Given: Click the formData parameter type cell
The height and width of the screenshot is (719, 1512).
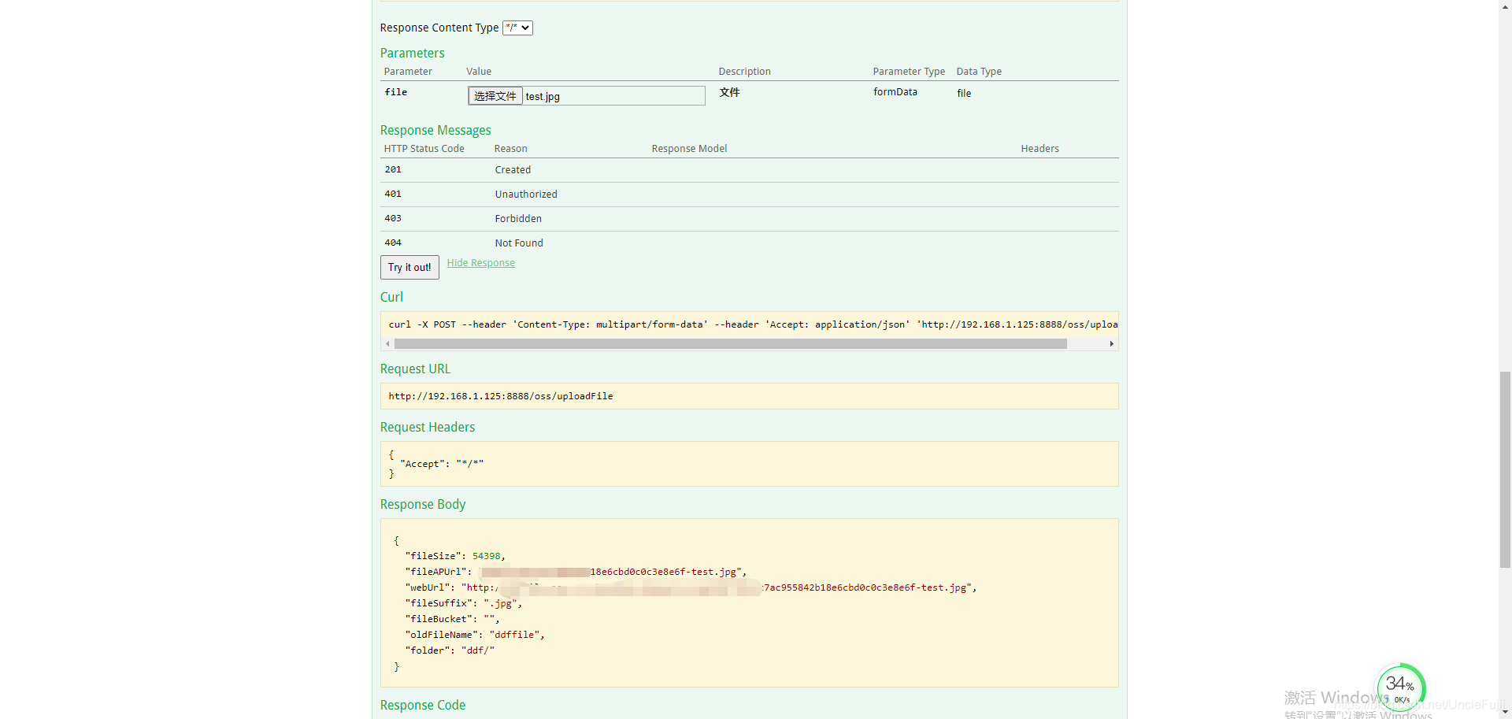Looking at the screenshot, I should point(895,92).
